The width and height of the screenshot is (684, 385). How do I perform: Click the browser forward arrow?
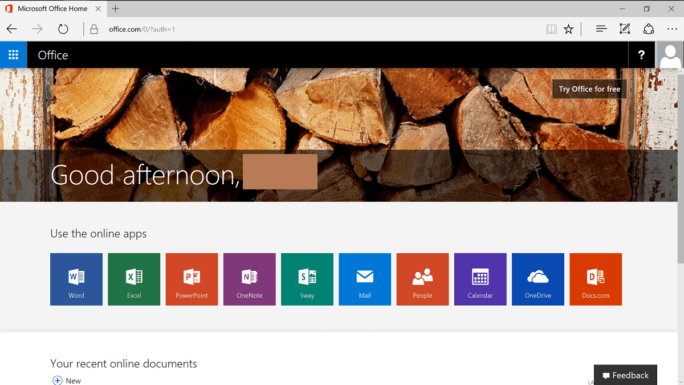pyautogui.click(x=37, y=29)
